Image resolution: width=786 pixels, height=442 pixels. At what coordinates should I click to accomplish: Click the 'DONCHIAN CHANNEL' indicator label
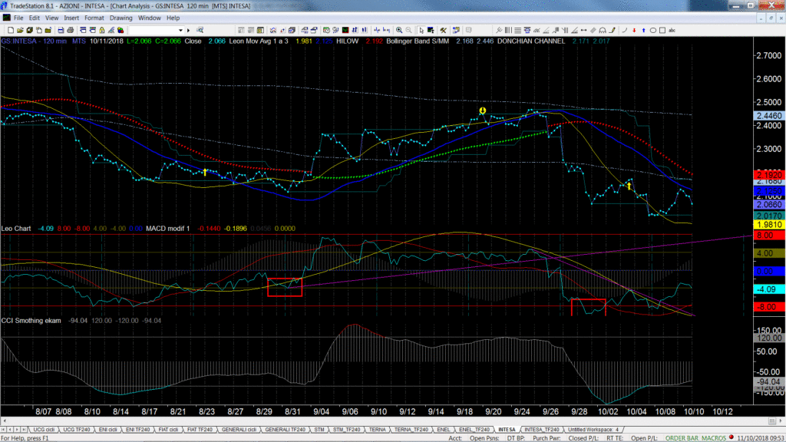531,41
